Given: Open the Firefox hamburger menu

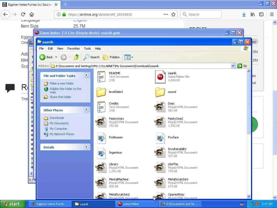Looking at the screenshot, I should 272,14.
